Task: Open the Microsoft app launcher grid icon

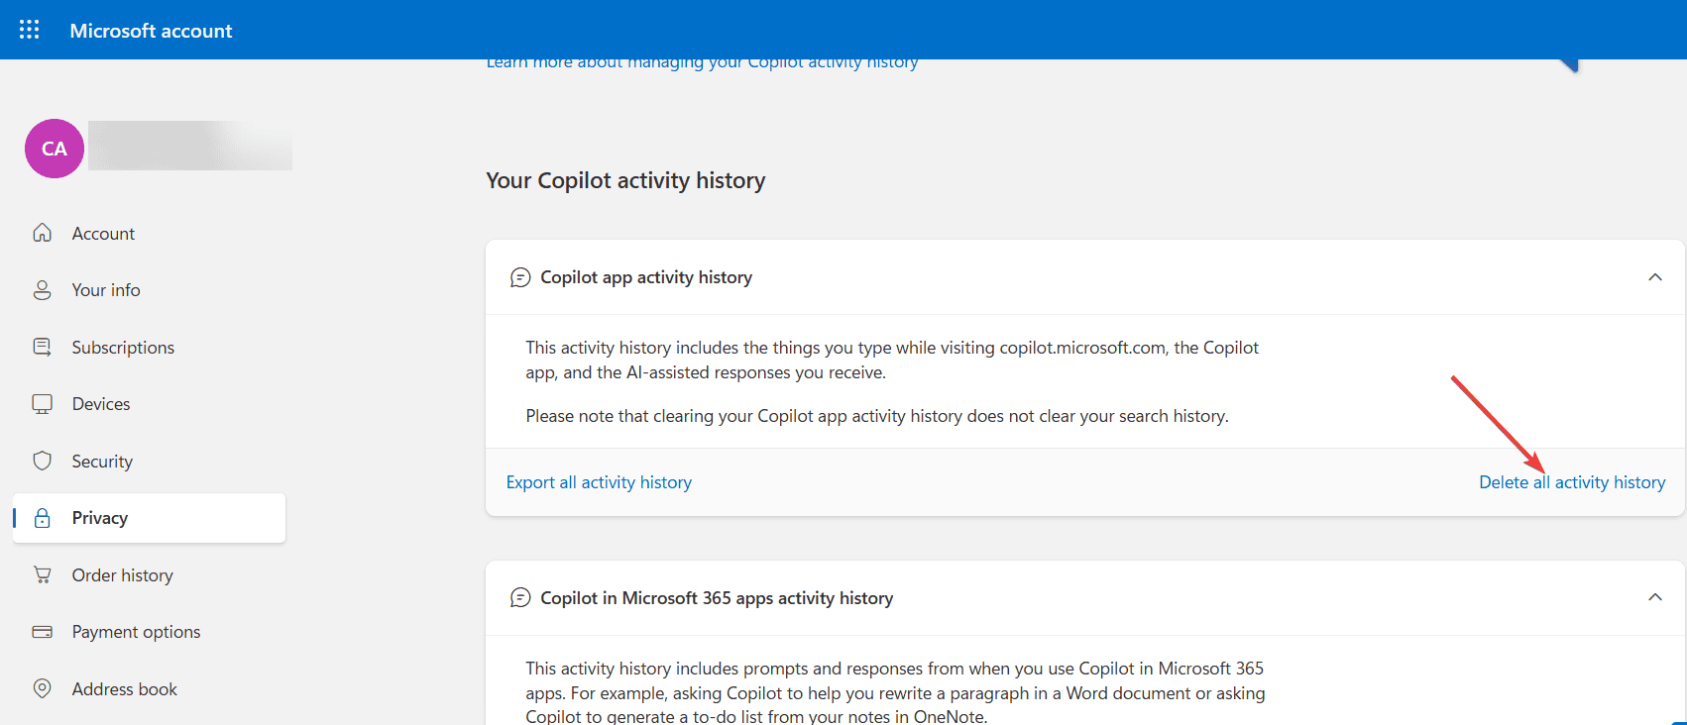Action: coord(30,30)
